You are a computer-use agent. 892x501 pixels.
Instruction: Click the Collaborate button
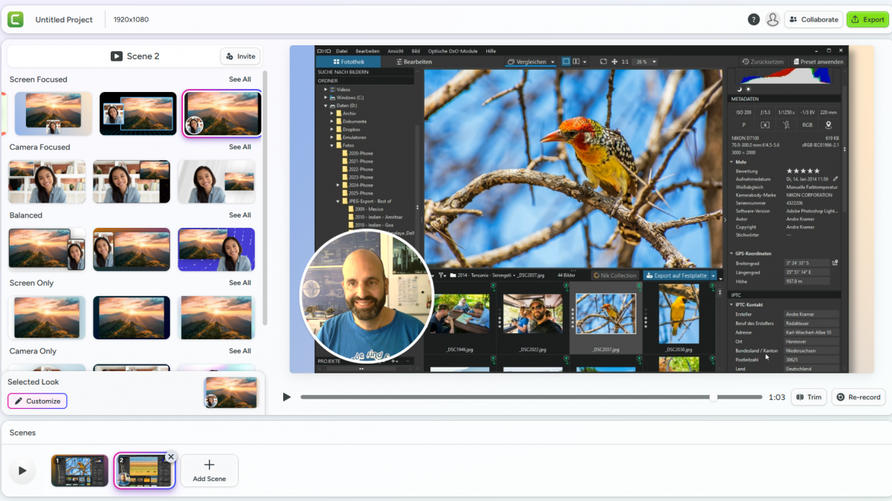tap(812, 20)
